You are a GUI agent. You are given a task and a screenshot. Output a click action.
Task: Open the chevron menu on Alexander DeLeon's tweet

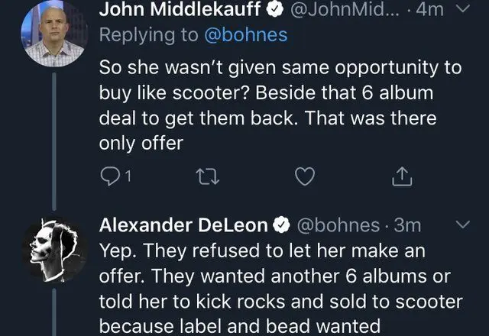point(462,225)
